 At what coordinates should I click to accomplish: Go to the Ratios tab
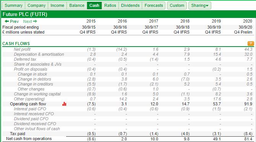click(110, 6)
